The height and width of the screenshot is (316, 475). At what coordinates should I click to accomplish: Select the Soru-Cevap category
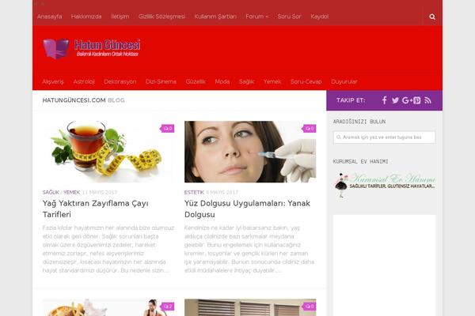(306, 81)
